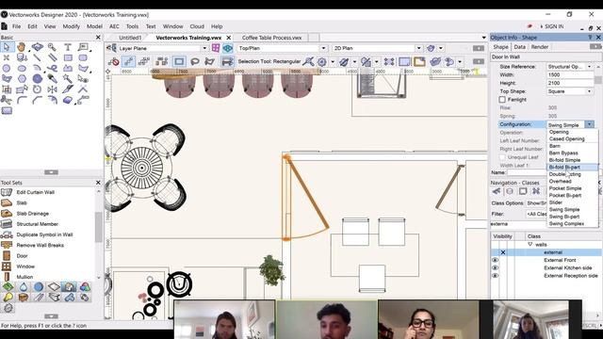Image resolution: width=603 pixels, height=339 pixels.
Task: Switch to the Coffee Table Process.vwx tab
Action: click(271, 38)
